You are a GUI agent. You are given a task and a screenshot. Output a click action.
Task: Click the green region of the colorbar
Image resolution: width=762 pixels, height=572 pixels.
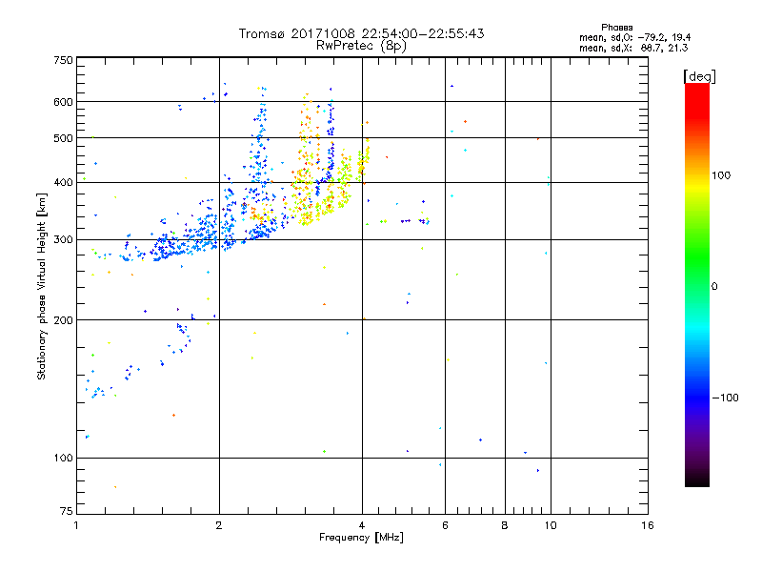pyautogui.click(x=696, y=276)
